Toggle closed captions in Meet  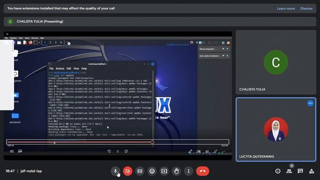140,171
